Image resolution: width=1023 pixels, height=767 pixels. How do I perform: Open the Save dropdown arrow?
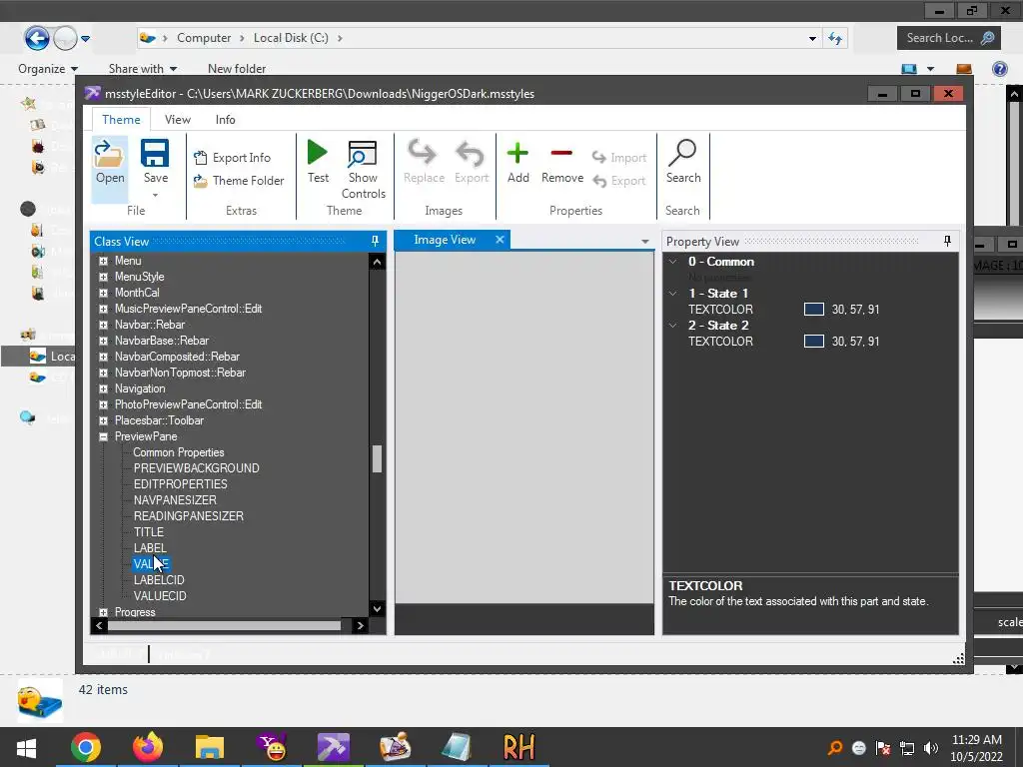coord(155,195)
